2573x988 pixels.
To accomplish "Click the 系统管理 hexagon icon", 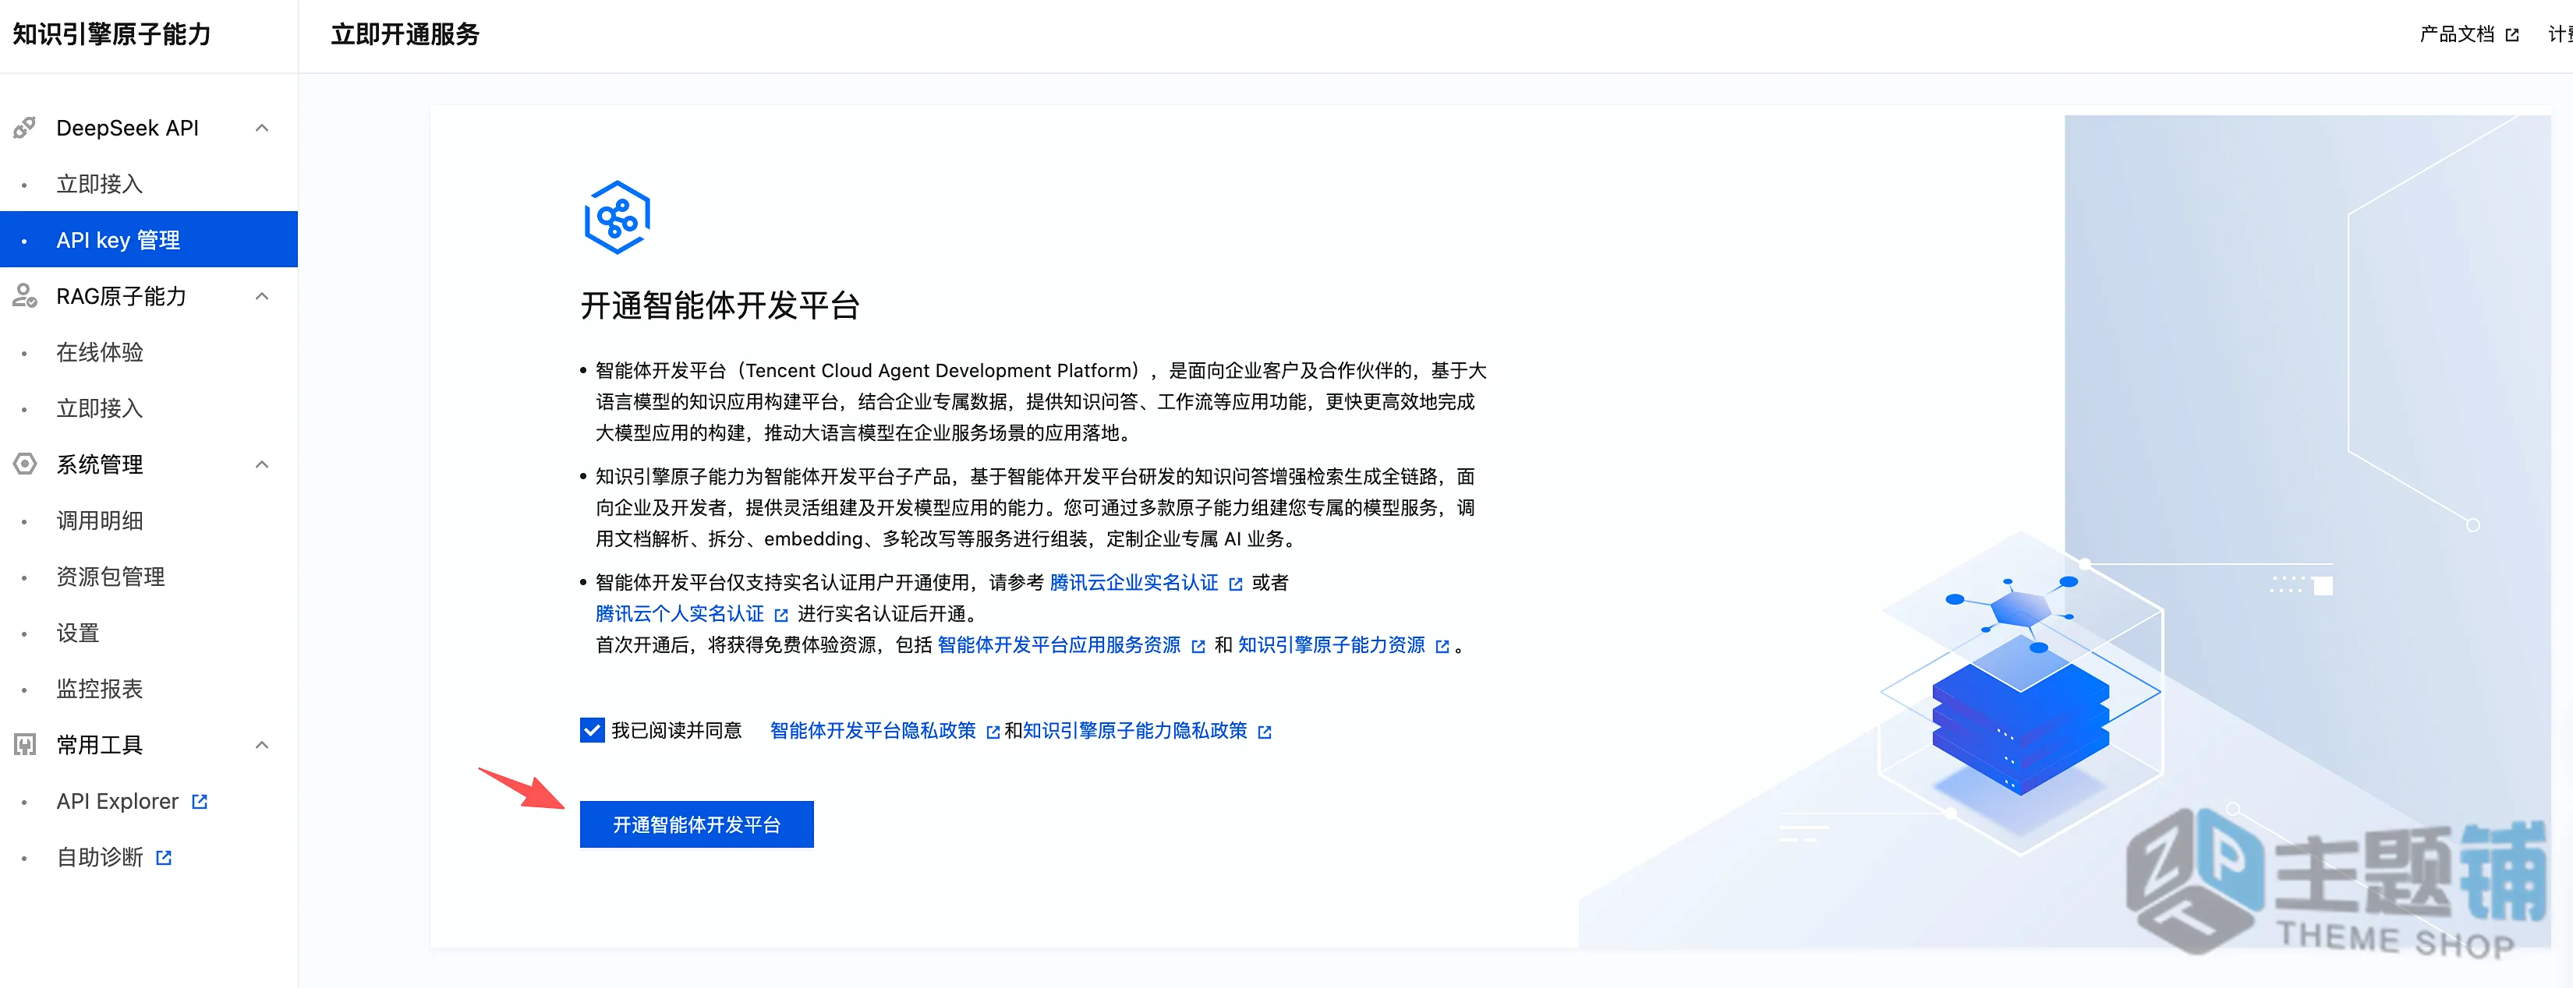I will click(25, 464).
